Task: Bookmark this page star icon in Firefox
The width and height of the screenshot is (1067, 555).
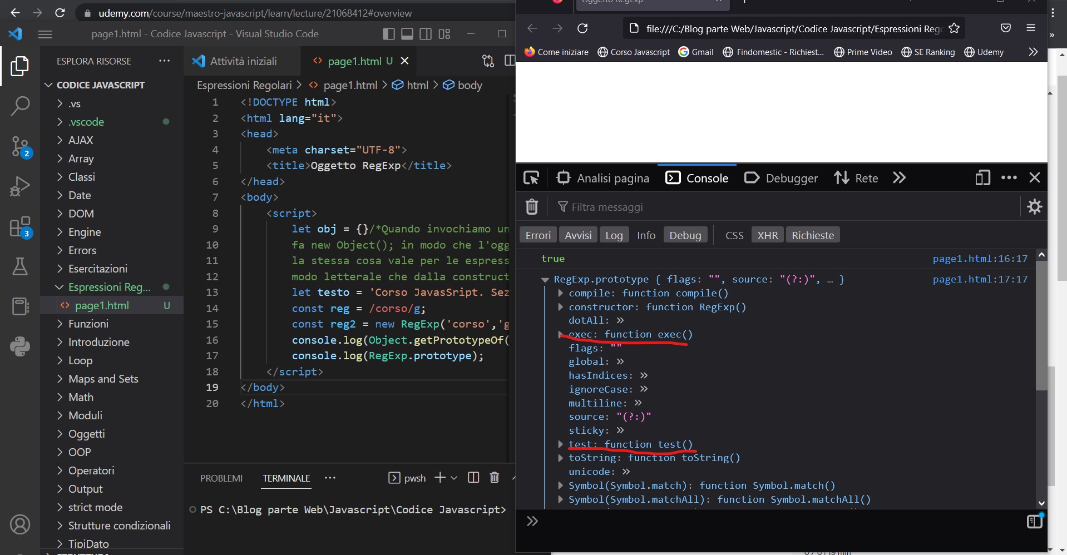Action: [954, 28]
